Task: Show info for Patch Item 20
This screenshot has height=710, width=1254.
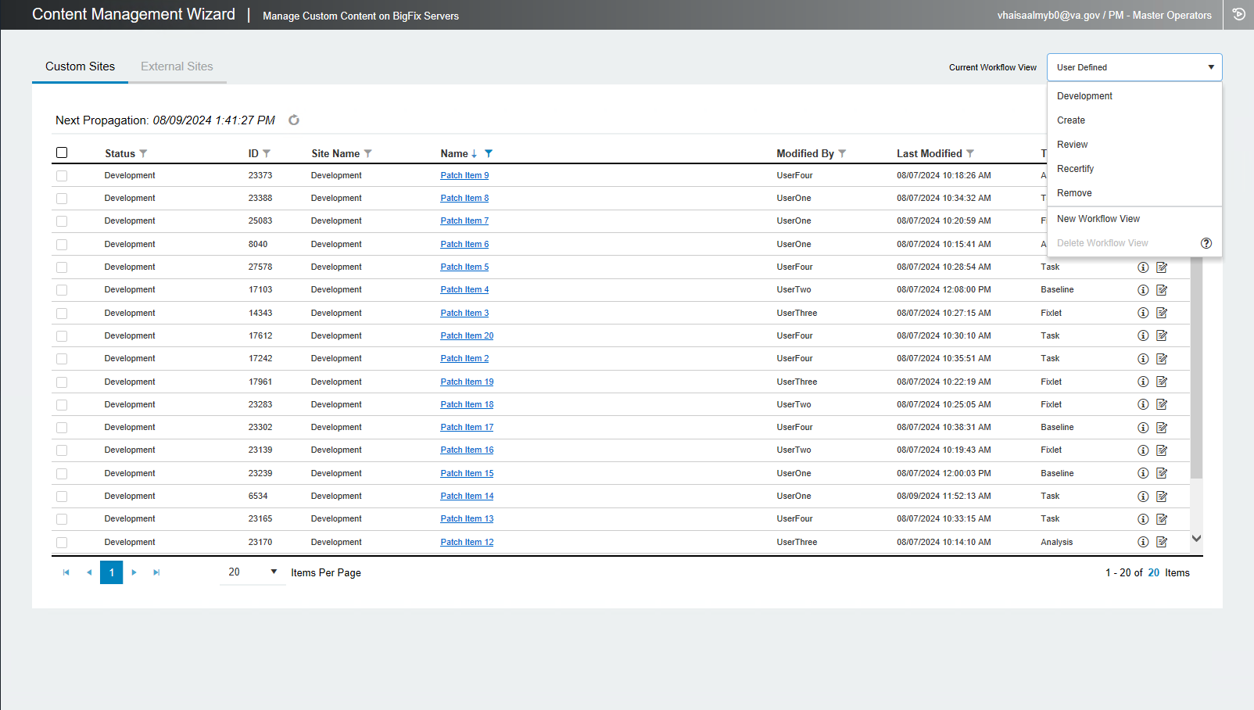Action: coord(1143,335)
